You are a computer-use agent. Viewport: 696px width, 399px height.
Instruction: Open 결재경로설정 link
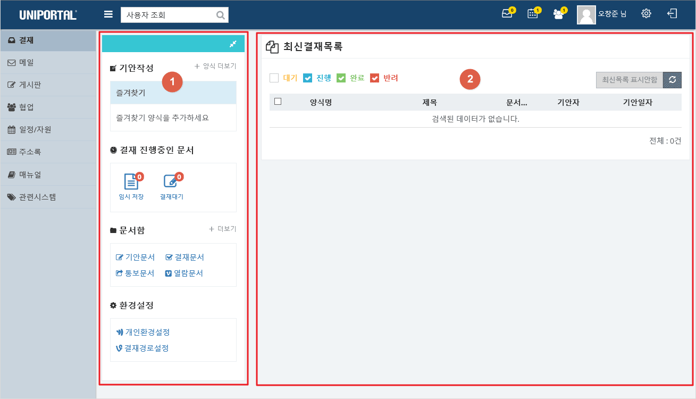coord(142,348)
